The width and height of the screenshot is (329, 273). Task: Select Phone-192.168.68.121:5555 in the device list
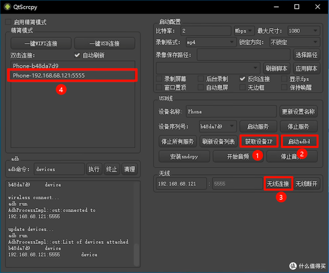click(73, 75)
